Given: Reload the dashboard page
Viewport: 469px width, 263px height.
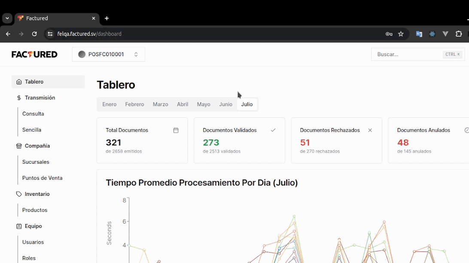Looking at the screenshot, I should pos(34,34).
